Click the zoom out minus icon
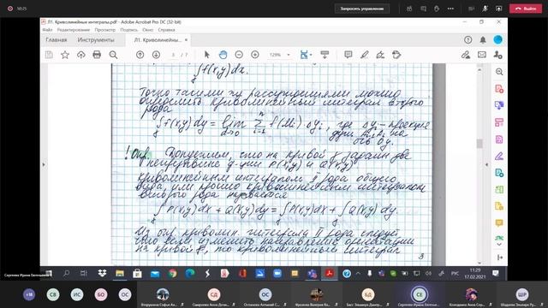The height and width of the screenshot is (308, 548). 239,55
